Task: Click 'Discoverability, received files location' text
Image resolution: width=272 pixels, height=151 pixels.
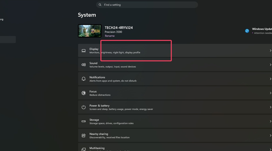Action: tap(109, 137)
